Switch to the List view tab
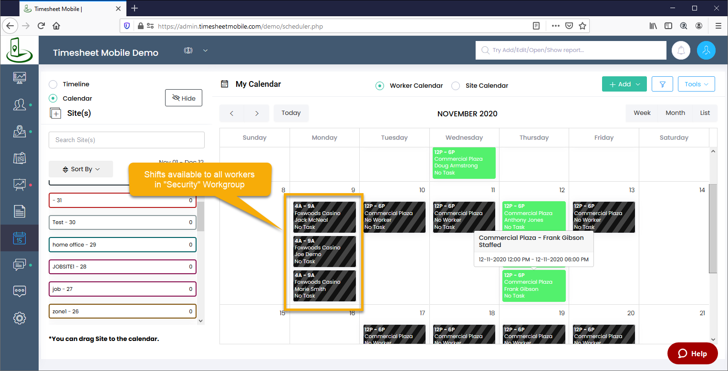Screen dimensions: 728x371 point(705,113)
